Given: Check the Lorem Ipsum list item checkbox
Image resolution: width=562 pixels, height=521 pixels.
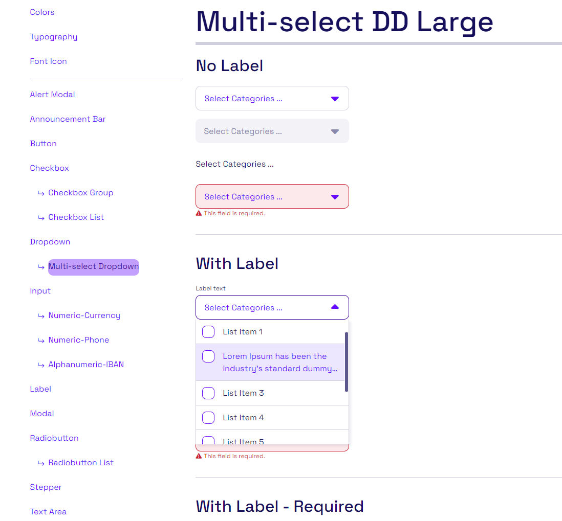Looking at the screenshot, I should 208,356.
